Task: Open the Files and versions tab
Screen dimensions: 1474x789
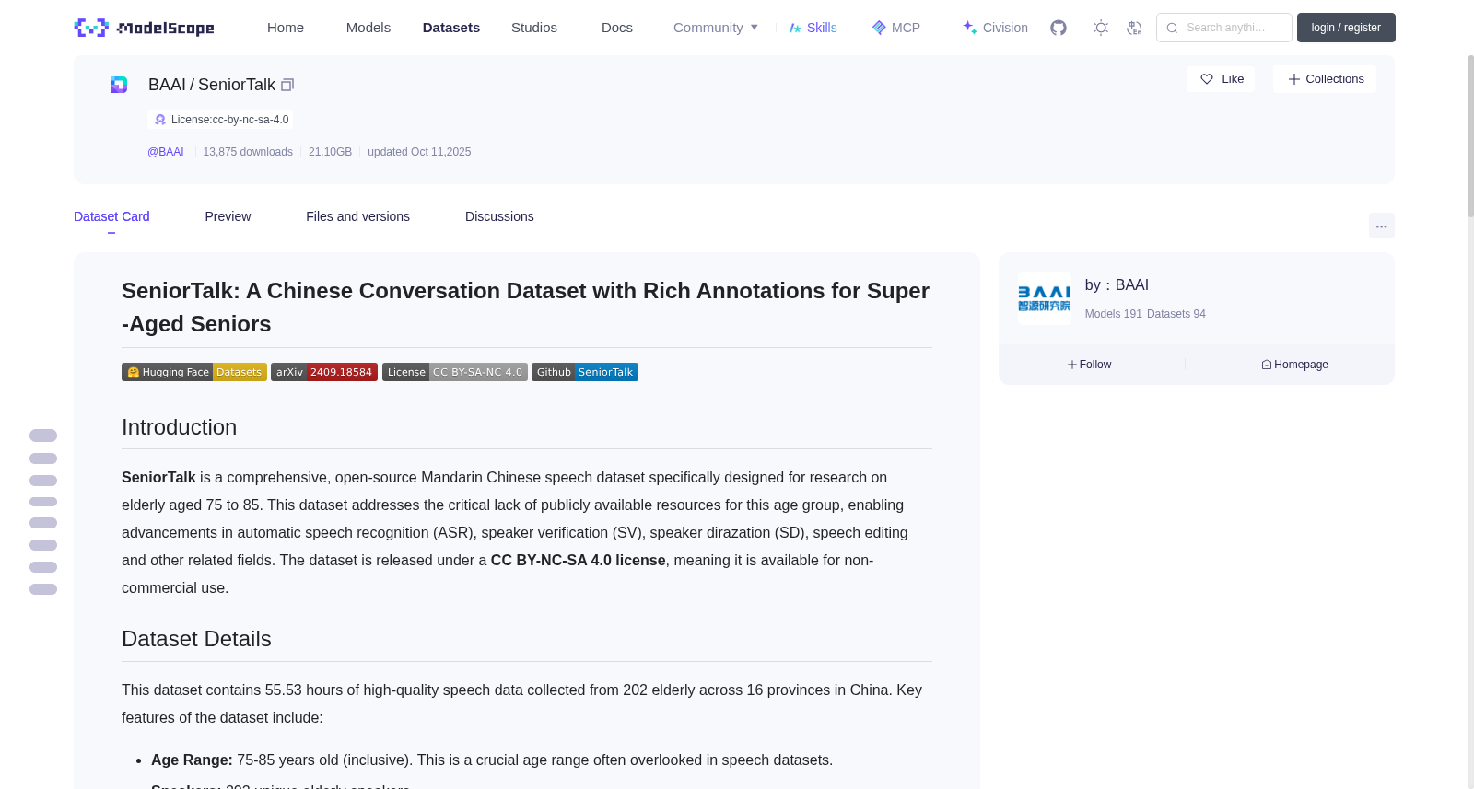Action: pyautogui.click(x=357, y=216)
